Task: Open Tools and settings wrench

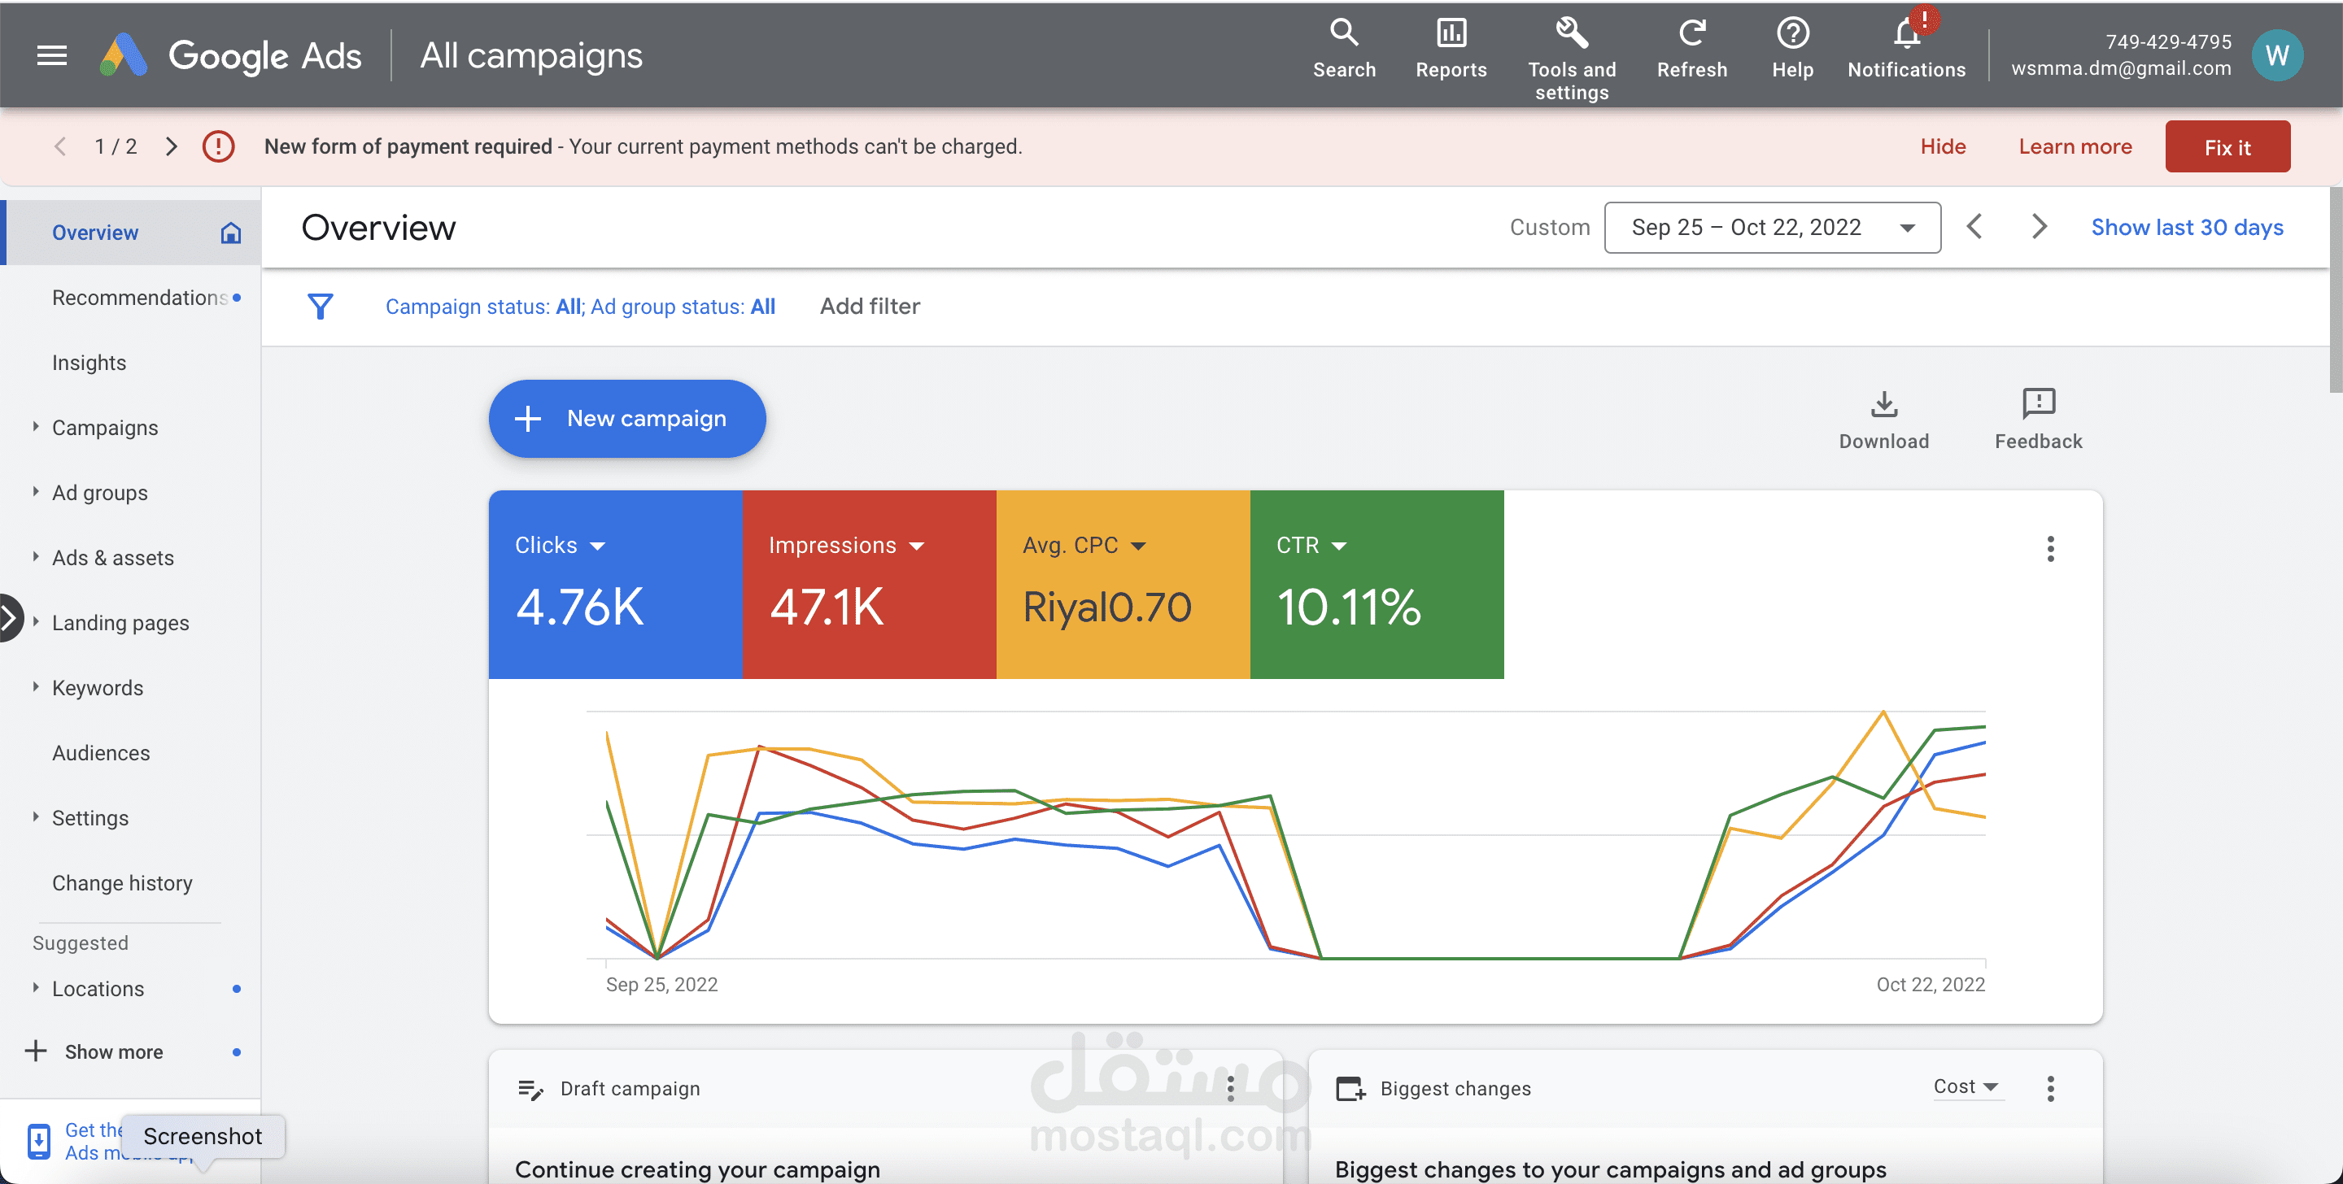Action: tap(1571, 33)
